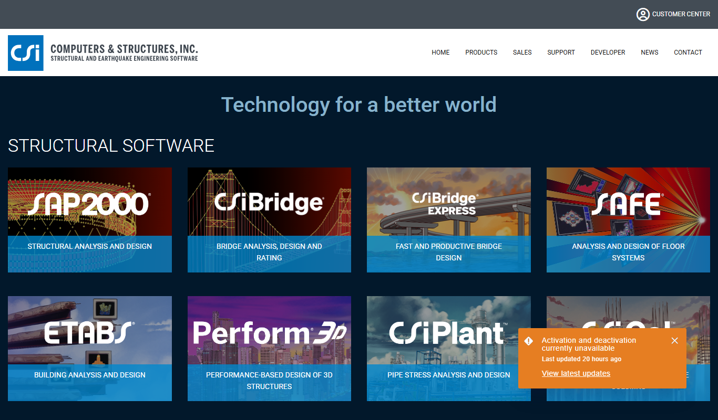This screenshot has height=420, width=718.
Task: Click Pipe Stress Analysis and Design caption
Action: (x=449, y=375)
